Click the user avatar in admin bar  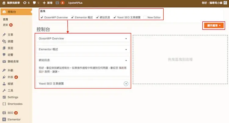[x=225, y=3]
